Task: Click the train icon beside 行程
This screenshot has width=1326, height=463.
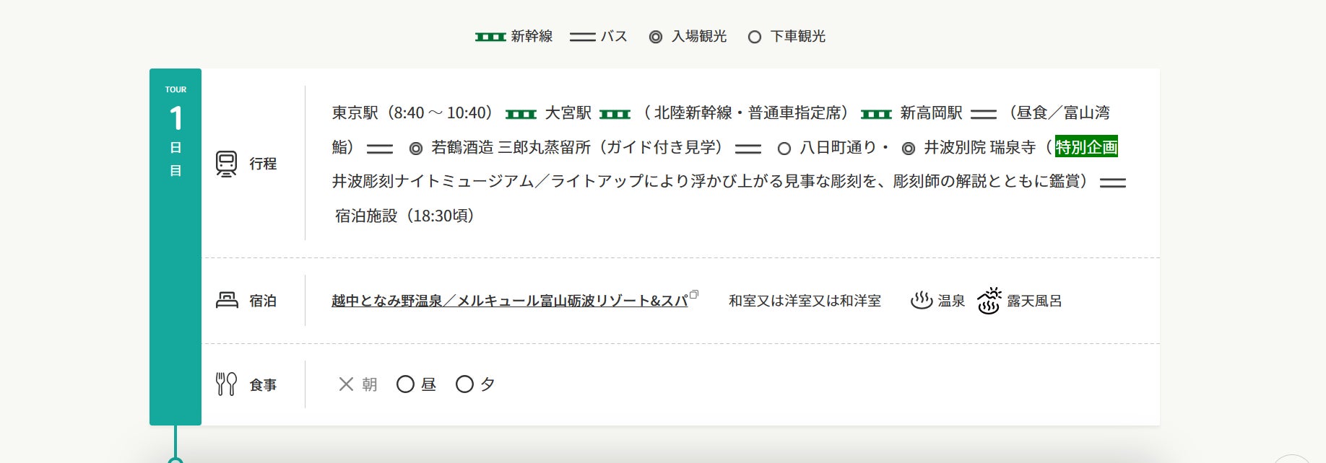Action: point(226,164)
